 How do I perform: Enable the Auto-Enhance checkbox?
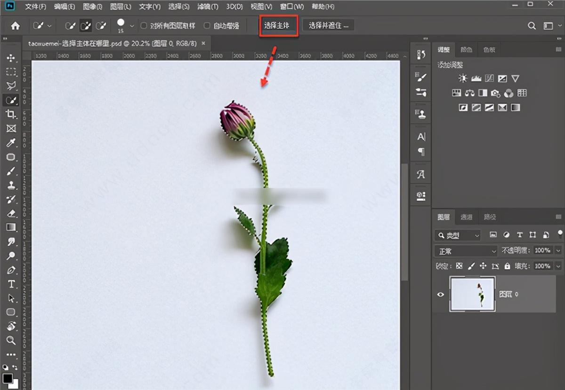pos(207,26)
